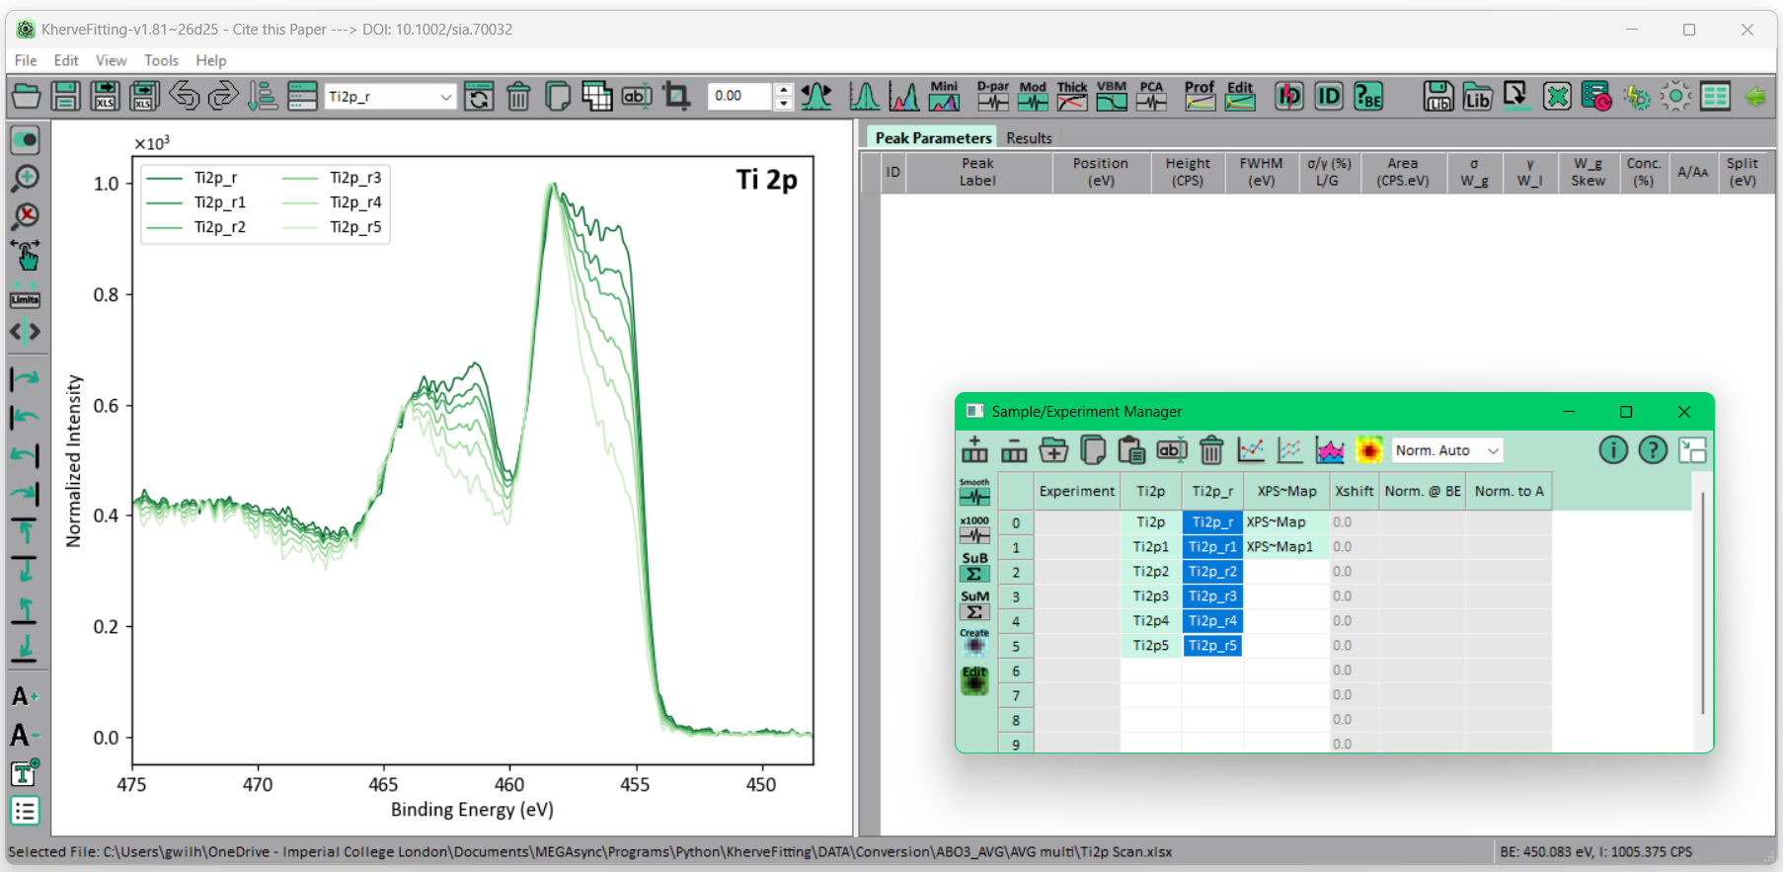
Task: Remove a column in Sample/Experiment Manager
Action: pyautogui.click(x=1014, y=450)
